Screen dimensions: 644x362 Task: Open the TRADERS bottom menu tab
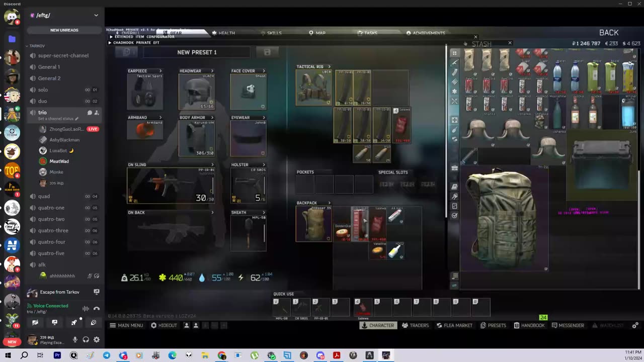pos(415,325)
